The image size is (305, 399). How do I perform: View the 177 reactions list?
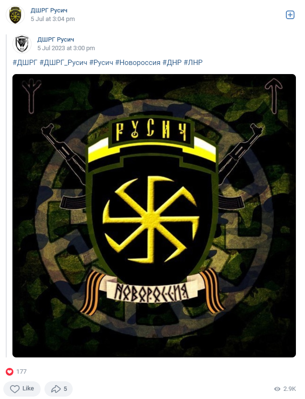pos(22,371)
